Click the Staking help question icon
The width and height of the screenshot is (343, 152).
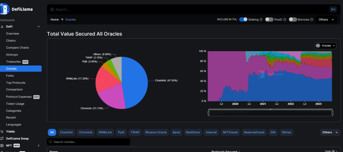click(x=261, y=19)
